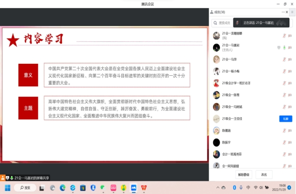Select member 陈振宇 in list
Image resolution: width=296 pixels, height=194 pixels.
point(252,143)
